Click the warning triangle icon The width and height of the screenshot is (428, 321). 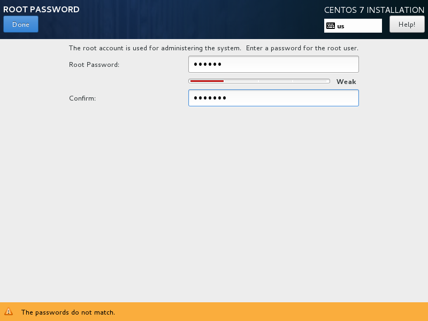point(9,311)
